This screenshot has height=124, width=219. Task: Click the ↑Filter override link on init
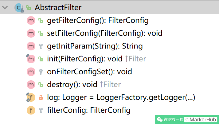coord(135,59)
